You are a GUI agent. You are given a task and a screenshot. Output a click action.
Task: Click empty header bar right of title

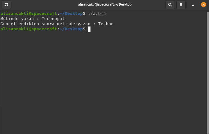pyautogui.click(x=149, y=4)
